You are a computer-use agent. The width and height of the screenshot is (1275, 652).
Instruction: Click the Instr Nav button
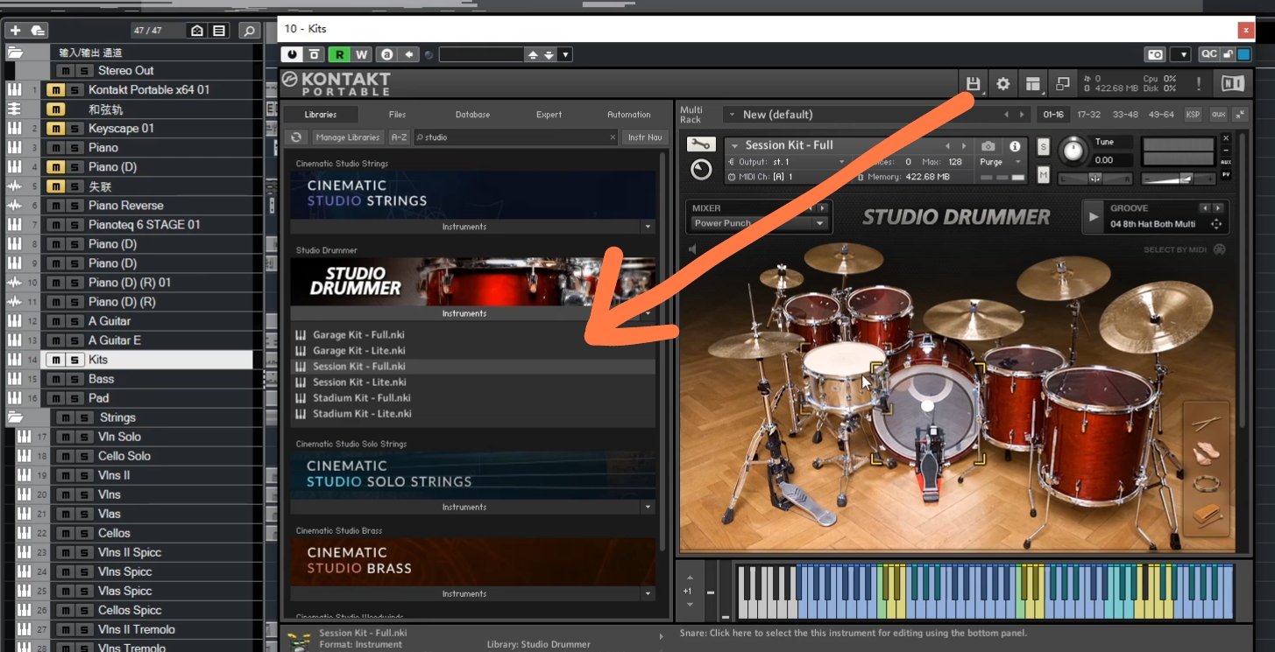click(x=645, y=137)
